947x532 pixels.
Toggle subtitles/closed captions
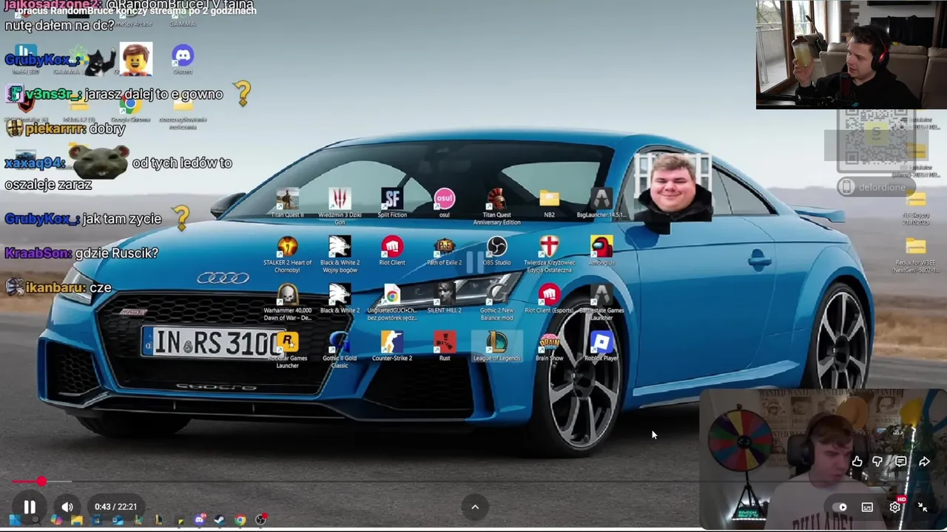(867, 507)
